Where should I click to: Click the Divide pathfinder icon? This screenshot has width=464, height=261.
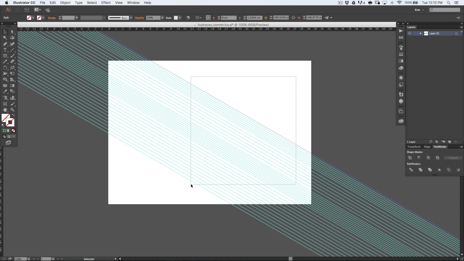411,170
